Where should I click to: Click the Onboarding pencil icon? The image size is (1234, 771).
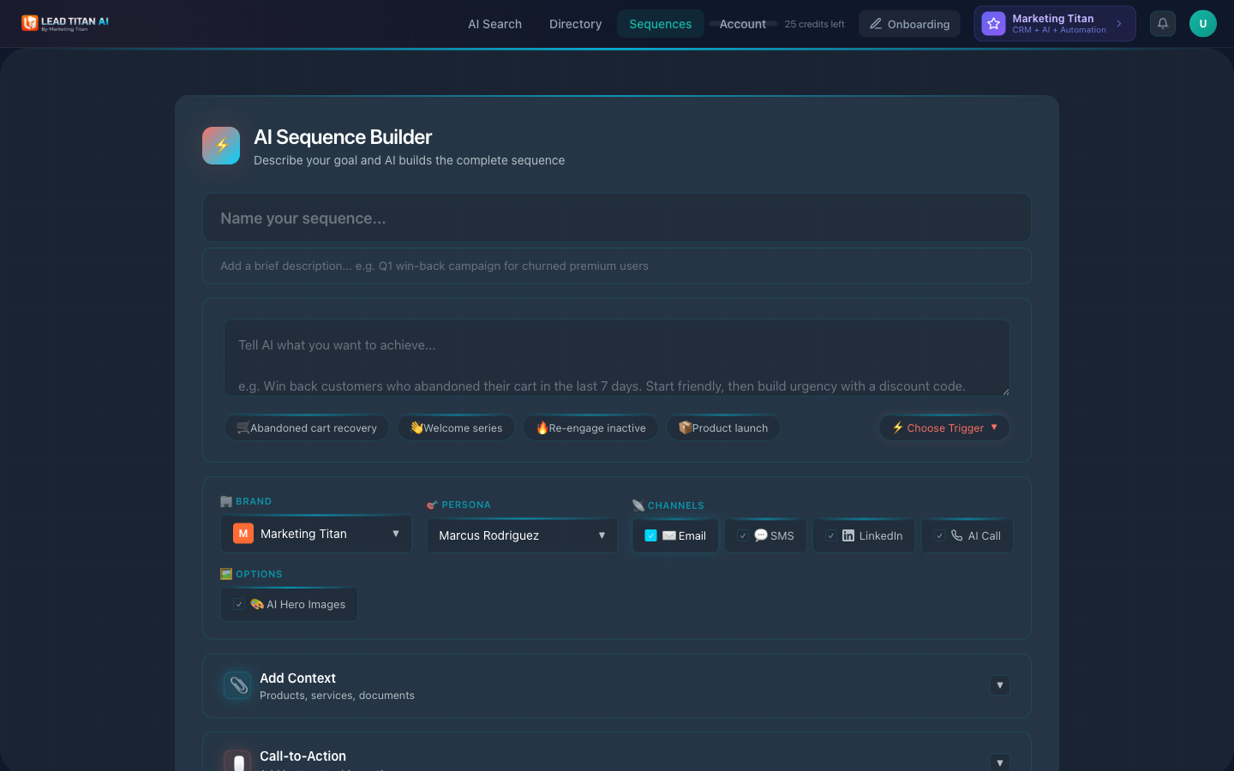coord(876,24)
